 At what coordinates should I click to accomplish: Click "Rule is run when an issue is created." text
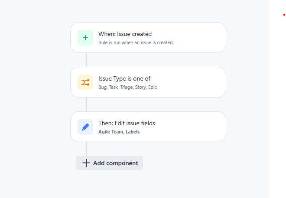(136, 42)
